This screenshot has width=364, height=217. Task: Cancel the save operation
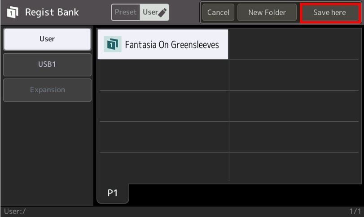pyautogui.click(x=218, y=13)
